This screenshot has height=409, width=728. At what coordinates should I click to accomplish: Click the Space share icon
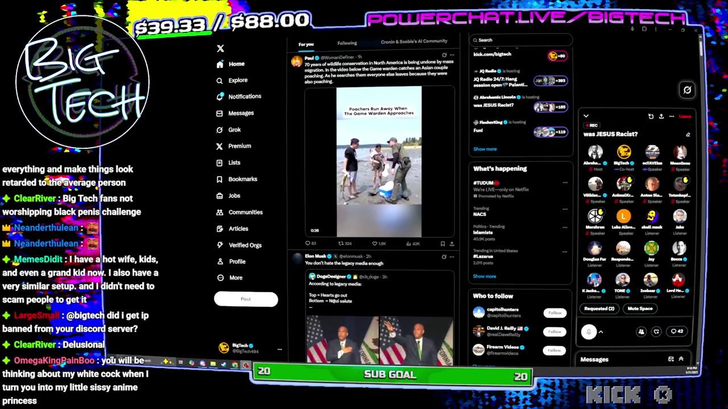click(x=661, y=116)
